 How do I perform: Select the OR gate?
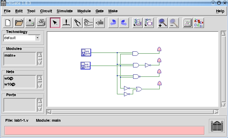(139, 89)
